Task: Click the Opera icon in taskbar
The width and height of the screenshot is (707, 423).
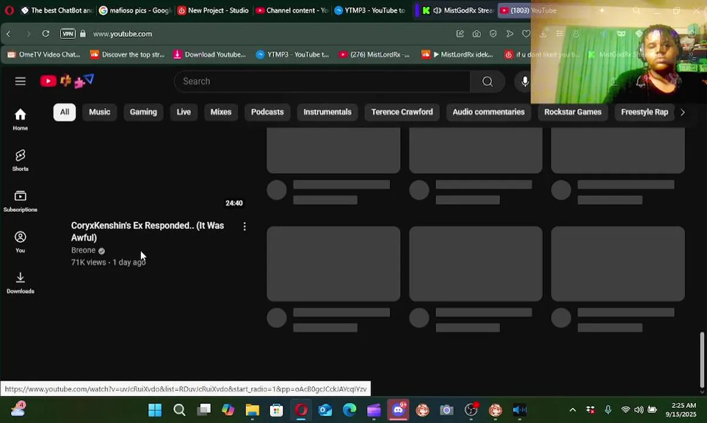Action: [301, 410]
